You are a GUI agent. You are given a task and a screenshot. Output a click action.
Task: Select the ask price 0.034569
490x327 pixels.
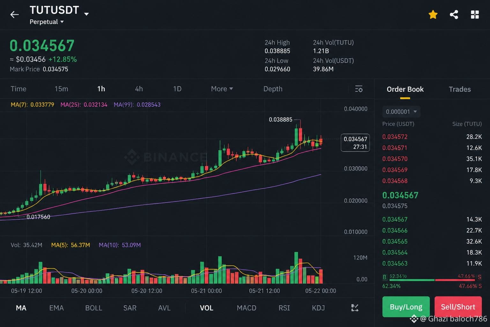tap(395, 170)
